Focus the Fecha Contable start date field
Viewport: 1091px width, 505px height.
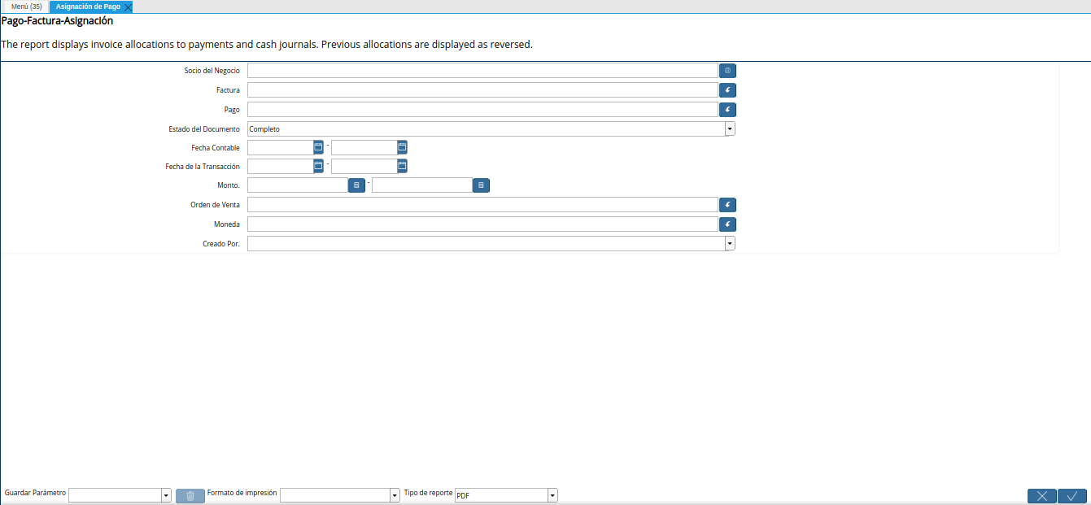pyautogui.click(x=280, y=147)
